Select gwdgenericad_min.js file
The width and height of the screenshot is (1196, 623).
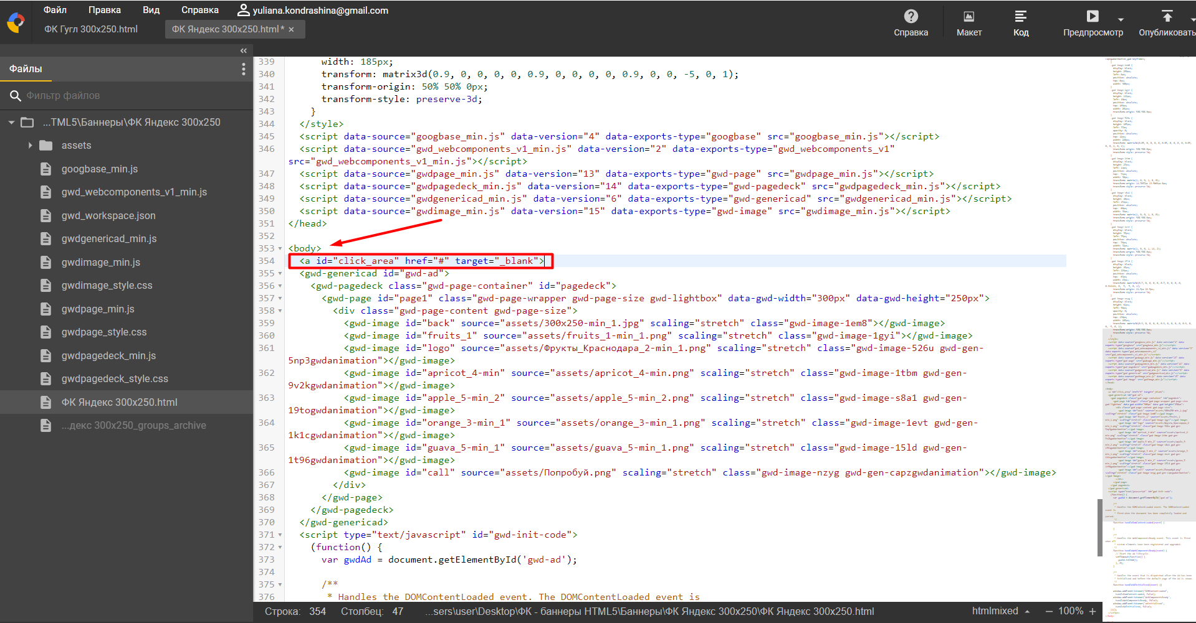pyautogui.click(x=109, y=239)
